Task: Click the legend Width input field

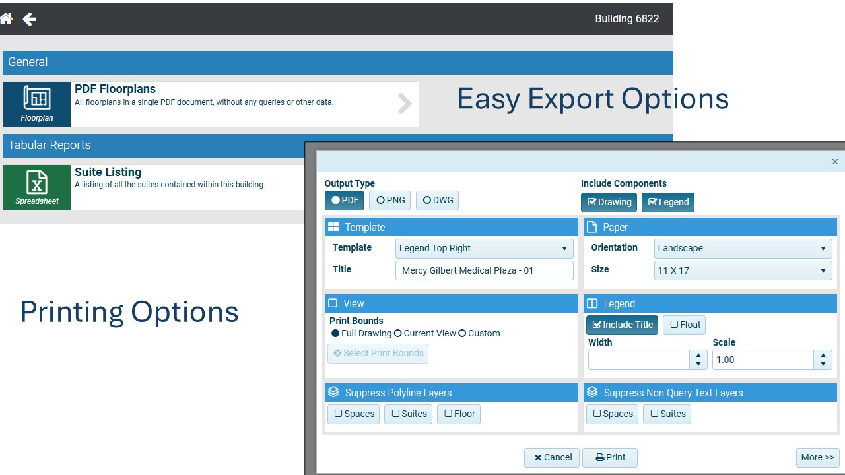Action: tap(639, 360)
